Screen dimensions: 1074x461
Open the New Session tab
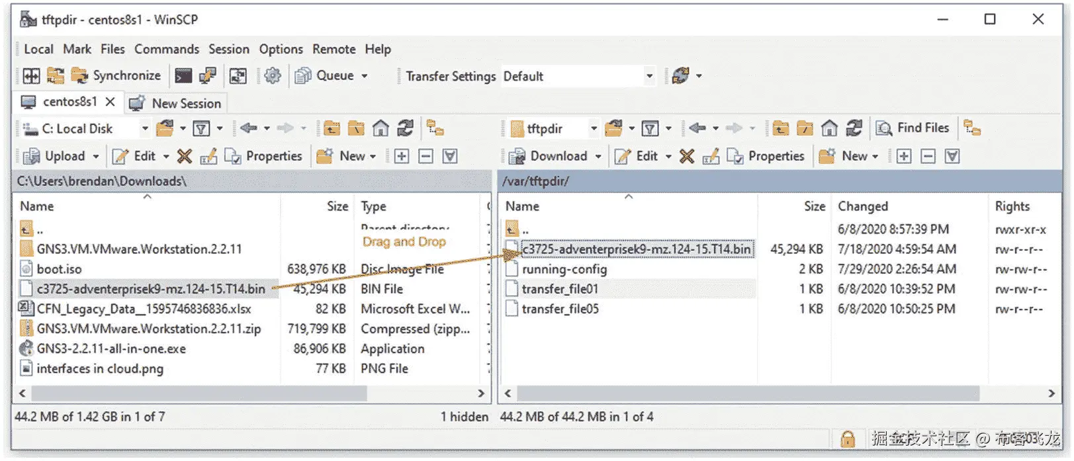[x=175, y=103]
